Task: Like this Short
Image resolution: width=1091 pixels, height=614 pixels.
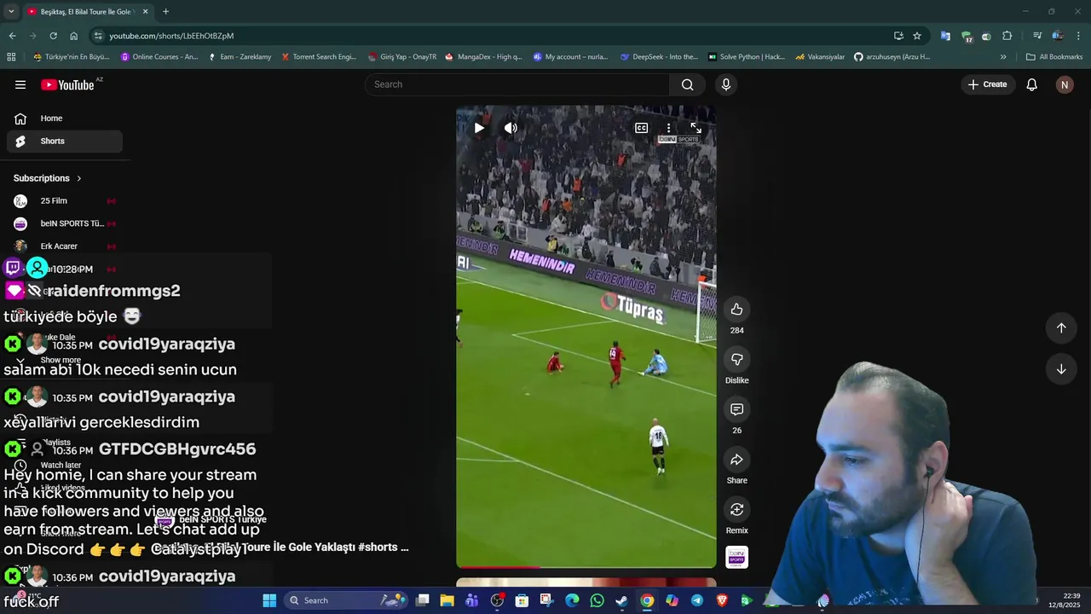Action: [736, 310]
